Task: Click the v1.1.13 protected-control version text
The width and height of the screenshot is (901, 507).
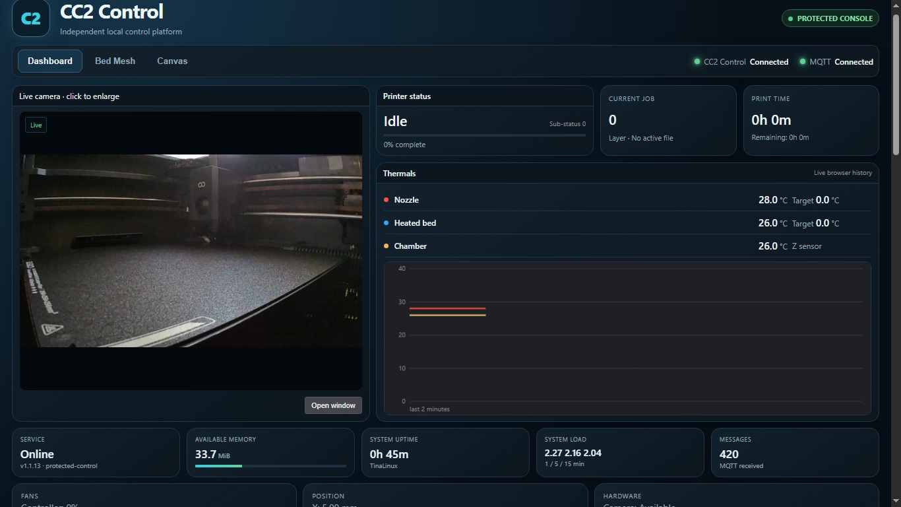Action: pos(59,466)
